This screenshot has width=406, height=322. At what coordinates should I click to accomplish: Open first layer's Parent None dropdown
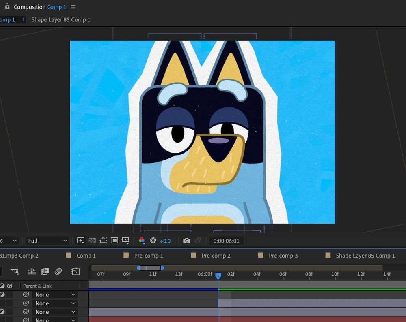coord(55,295)
